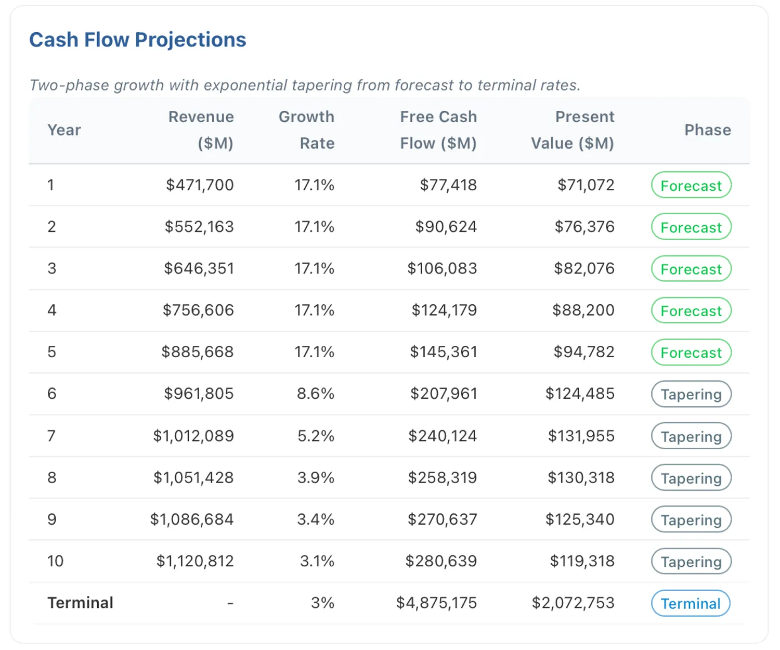Click the Tapering badge in year 8 row
The width and height of the screenshot is (780, 650).
click(x=691, y=478)
